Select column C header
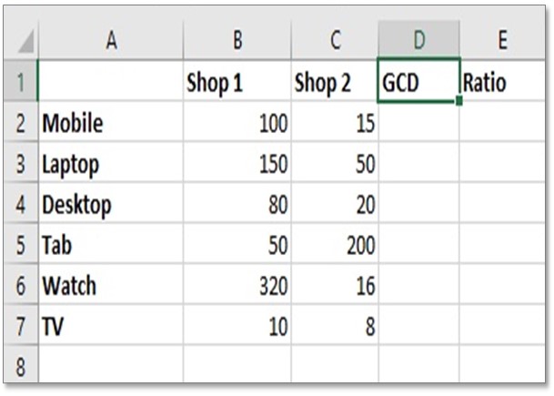Image resolution: width=554 pixels, height=396 pixels. [335, 40]
